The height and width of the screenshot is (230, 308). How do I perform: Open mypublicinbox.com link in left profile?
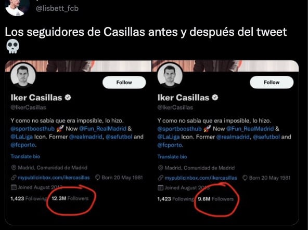[x=54, y=178]
